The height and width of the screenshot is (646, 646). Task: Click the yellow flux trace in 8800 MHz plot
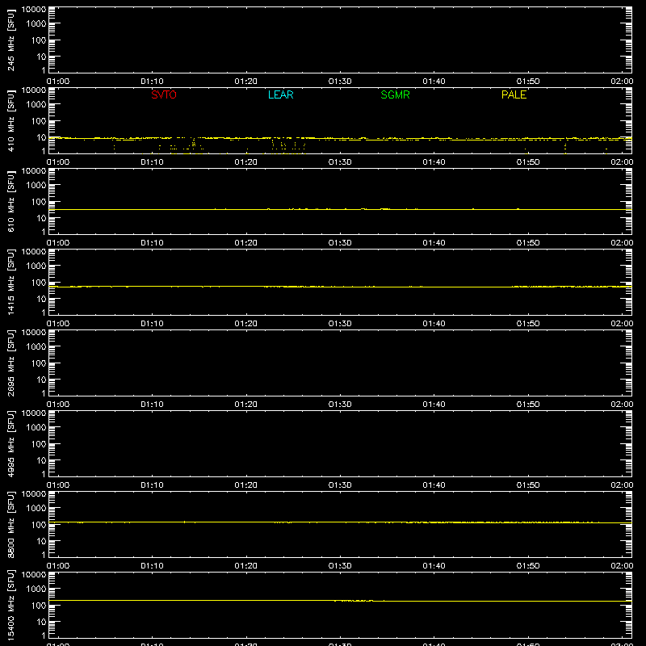pos(340,522)
